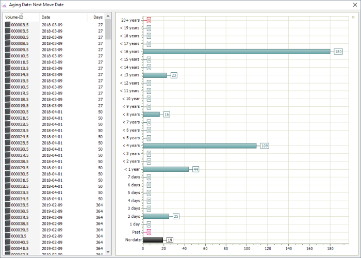Select the row for volume 000015L5
Viewport: 361px width, 258px height.
[x=52, y=81]
